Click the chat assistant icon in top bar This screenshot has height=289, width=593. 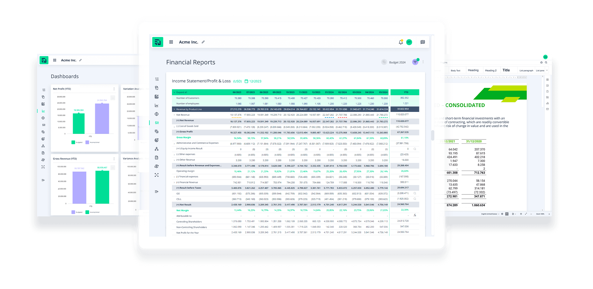[422, 42]
